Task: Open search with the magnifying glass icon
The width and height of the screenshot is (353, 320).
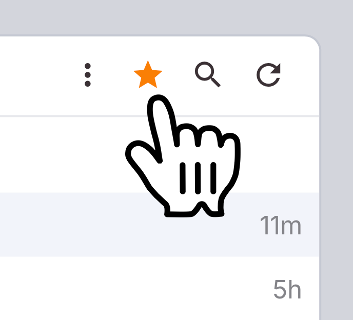Action: pos(207,74)
